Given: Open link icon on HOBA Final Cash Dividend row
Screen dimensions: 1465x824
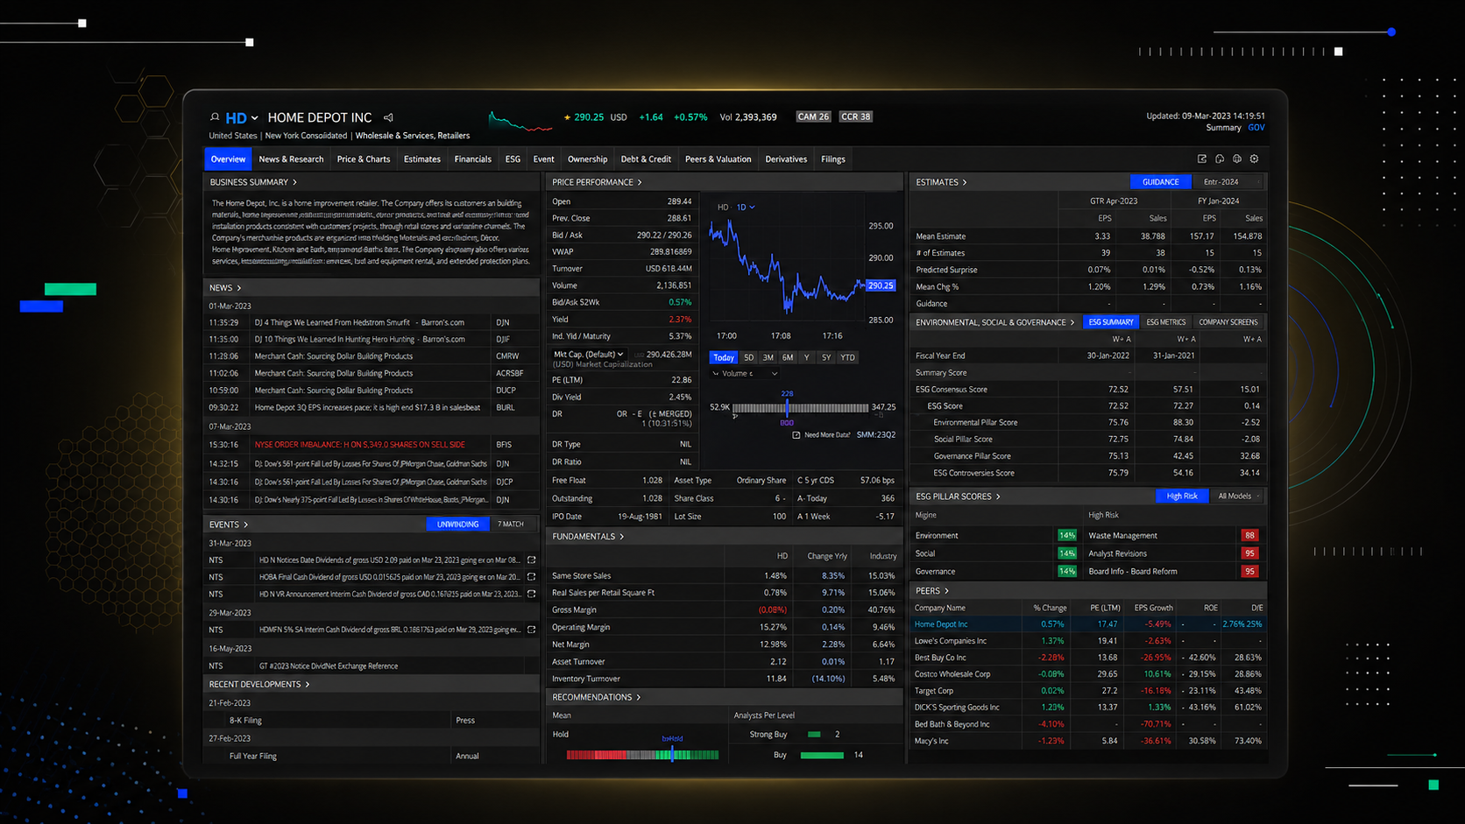Looking at the screenshot, I should click(531, 577).
